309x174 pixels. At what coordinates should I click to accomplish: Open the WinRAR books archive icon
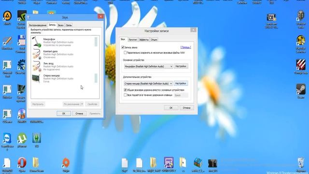point(198,163)
